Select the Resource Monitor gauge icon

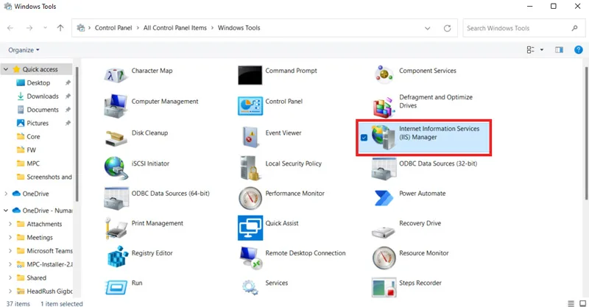[x=384, y=258]
